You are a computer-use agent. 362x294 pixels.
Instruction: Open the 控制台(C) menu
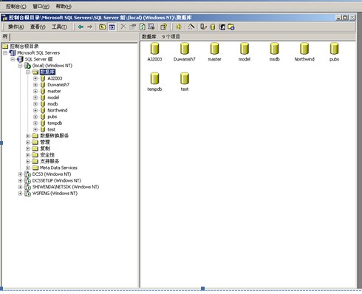pos(16,7)
